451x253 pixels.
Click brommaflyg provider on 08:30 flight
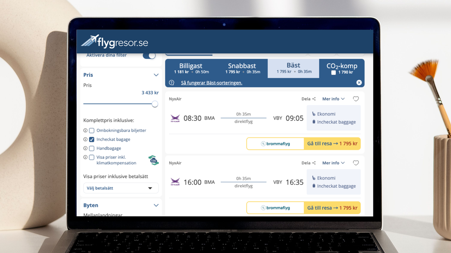click(275, 144)
